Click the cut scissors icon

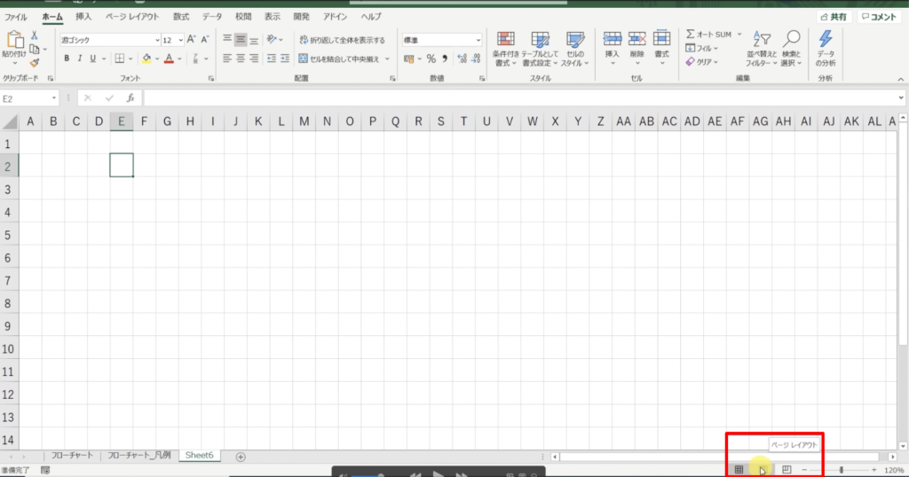tap(34, 35)
